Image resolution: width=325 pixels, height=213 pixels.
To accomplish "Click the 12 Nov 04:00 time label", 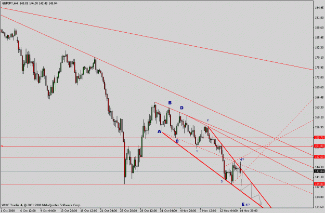I will (x=229, y=211).
